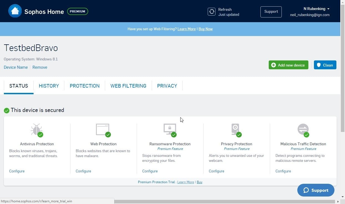This screenshot has height=204, width=345.
Task: Select the WEB FILTERING tab
Action: (128, 86)
